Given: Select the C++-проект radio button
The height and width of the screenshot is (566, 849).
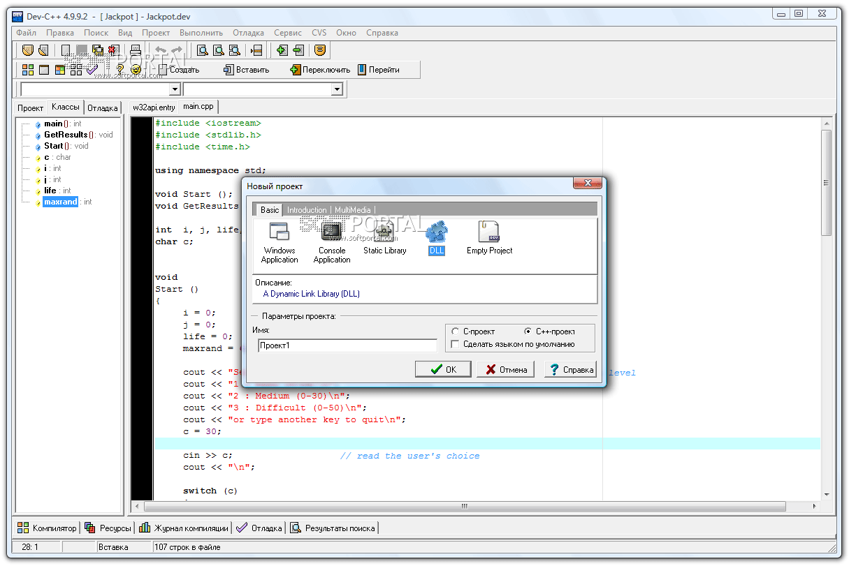Looking at the screenshot, I should 528,332.
